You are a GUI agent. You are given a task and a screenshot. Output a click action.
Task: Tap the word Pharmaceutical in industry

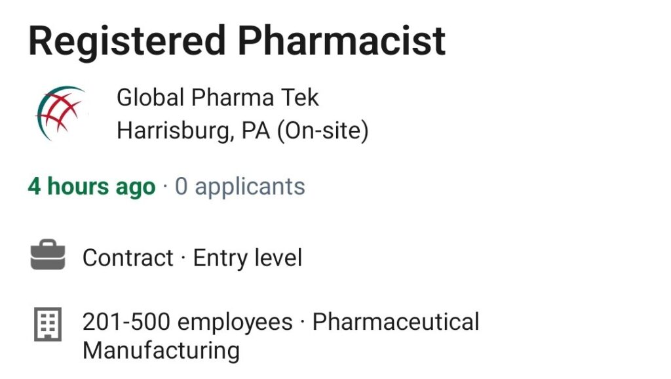coord(396,322)
